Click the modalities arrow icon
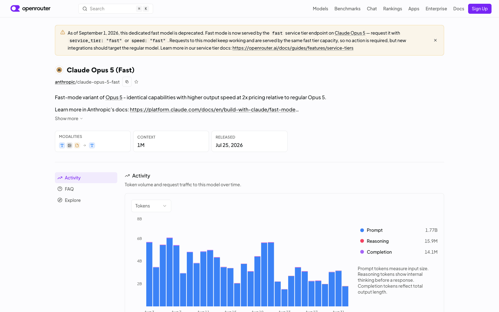Screen dimensions: 499x312 [85, 145]
